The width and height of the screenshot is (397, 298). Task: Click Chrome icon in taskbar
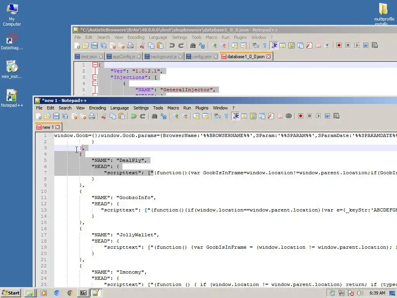point(70,293)
